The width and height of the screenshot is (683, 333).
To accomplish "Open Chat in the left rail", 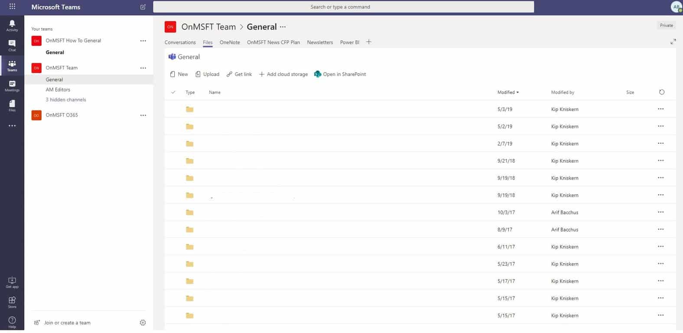I will 12,44.
